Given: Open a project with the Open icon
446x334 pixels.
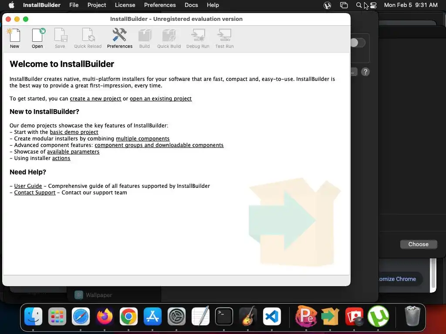Looking at the screenshot, I should click(37, 38).
